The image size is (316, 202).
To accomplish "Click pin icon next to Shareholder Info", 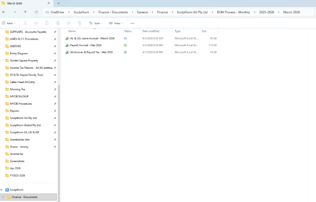I will (x=55, y=140).
